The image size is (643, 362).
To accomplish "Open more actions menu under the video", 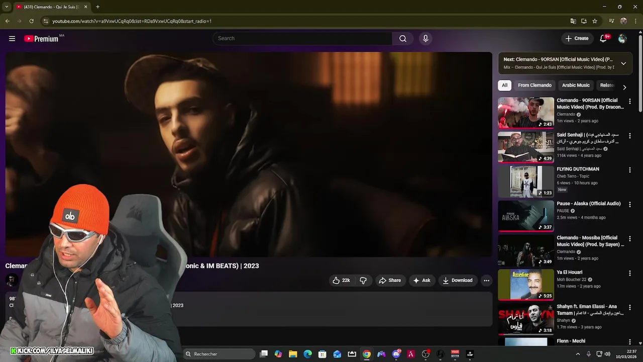I will pos(486,281).
